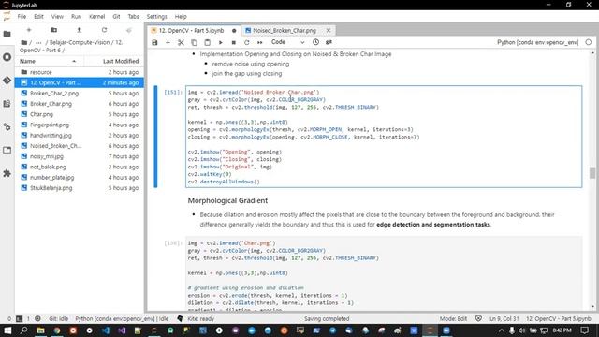Click the clock icon in notebook toolbar
Image resolution: width=599 pixels, height=337 pixels.
316,42
